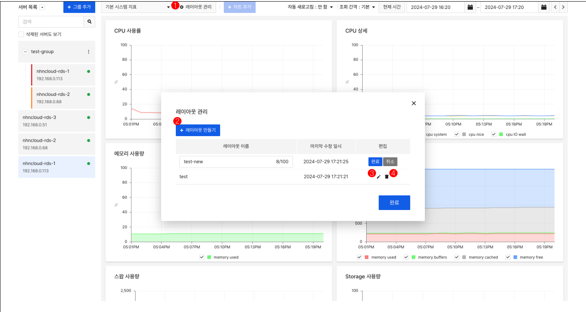Cancel rename with 취소 button

point(390,162)
